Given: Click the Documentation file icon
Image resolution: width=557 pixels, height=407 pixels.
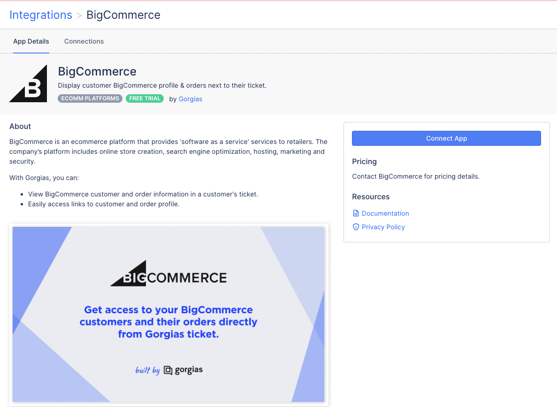Looking at the screenshot, I should (x=356, y=213).
